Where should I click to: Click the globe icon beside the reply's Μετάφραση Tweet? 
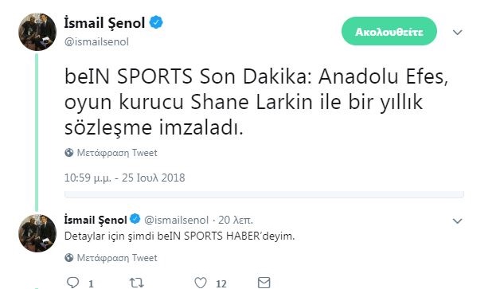(69, 258)
